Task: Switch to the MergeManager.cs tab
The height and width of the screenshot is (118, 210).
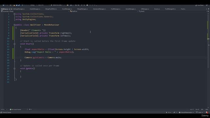Action: (82, 9)
